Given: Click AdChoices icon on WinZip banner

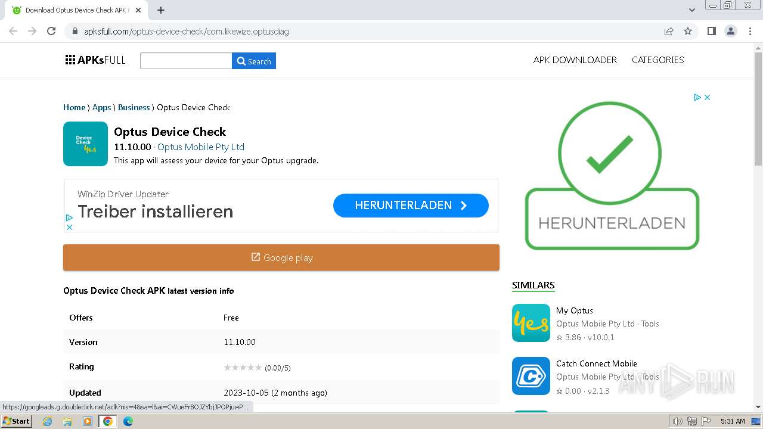Looking at the screenshot, I should [x=69, y=218].
